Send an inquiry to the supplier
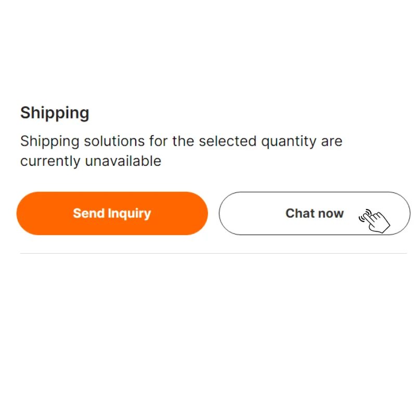Image resolution: width=416 pixels, height=416 pixels. pyautogui.click(x=112, y=213)
